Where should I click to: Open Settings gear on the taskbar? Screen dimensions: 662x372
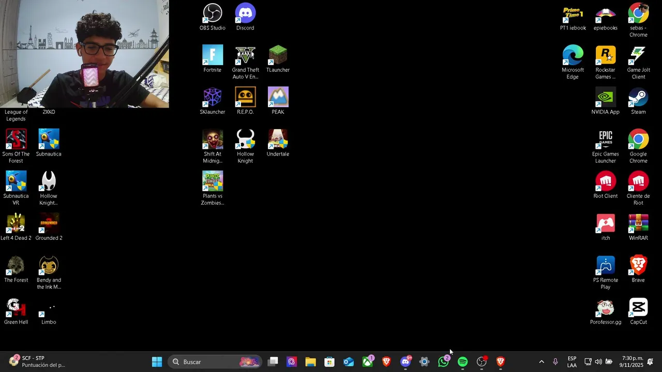tap(424, 362)
